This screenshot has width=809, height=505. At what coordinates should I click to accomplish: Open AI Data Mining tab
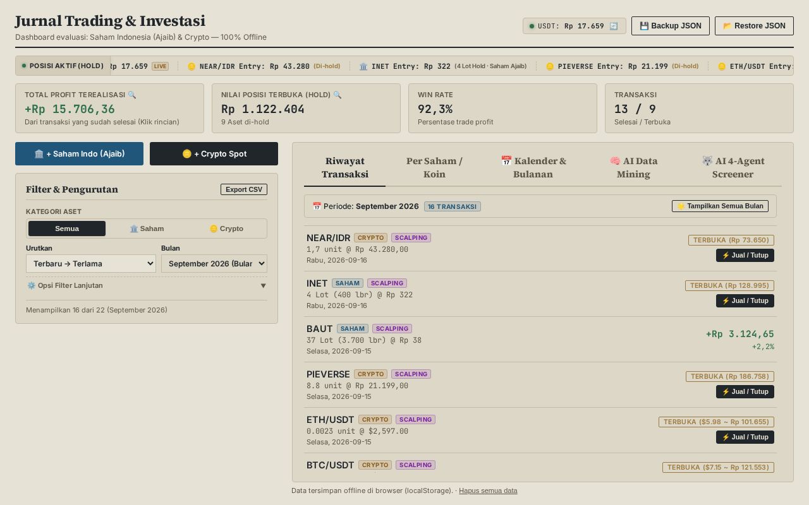(633, 167)
